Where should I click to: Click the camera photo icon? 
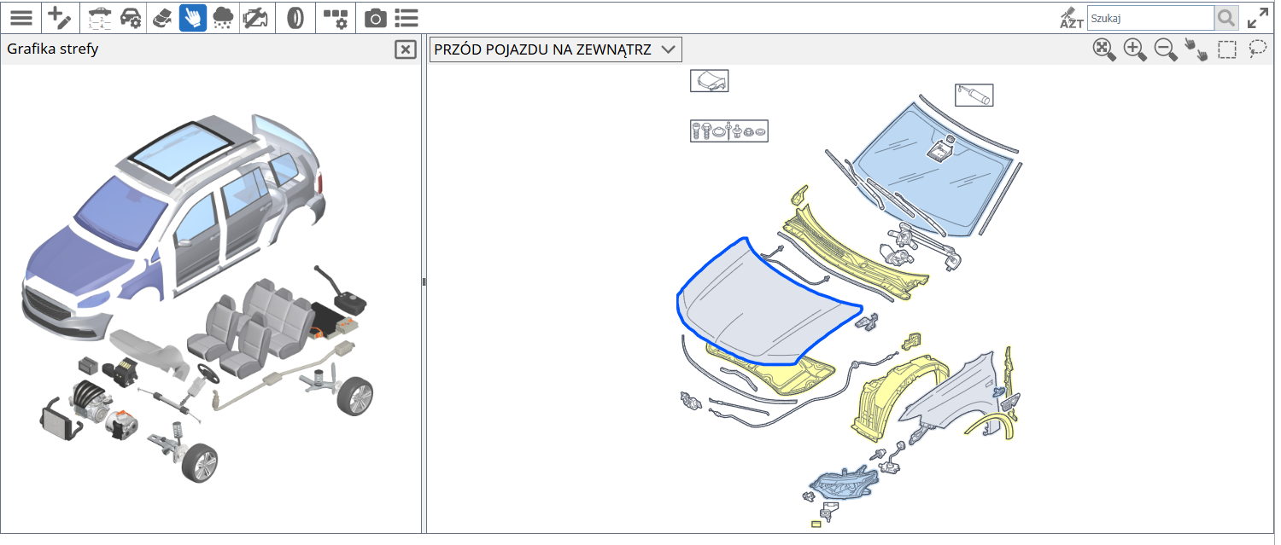click(375, 18)
